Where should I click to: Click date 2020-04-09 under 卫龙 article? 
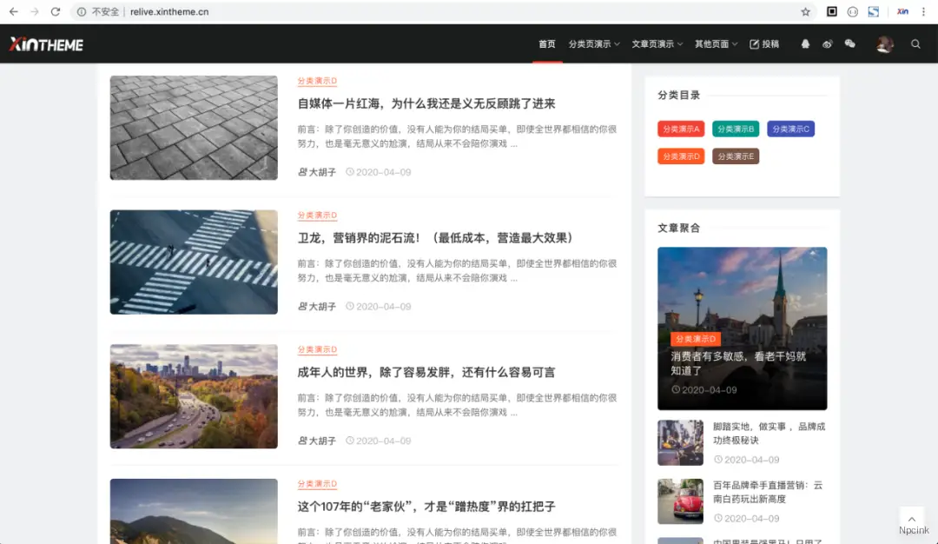pyautogui.click(x=378, y=307)
